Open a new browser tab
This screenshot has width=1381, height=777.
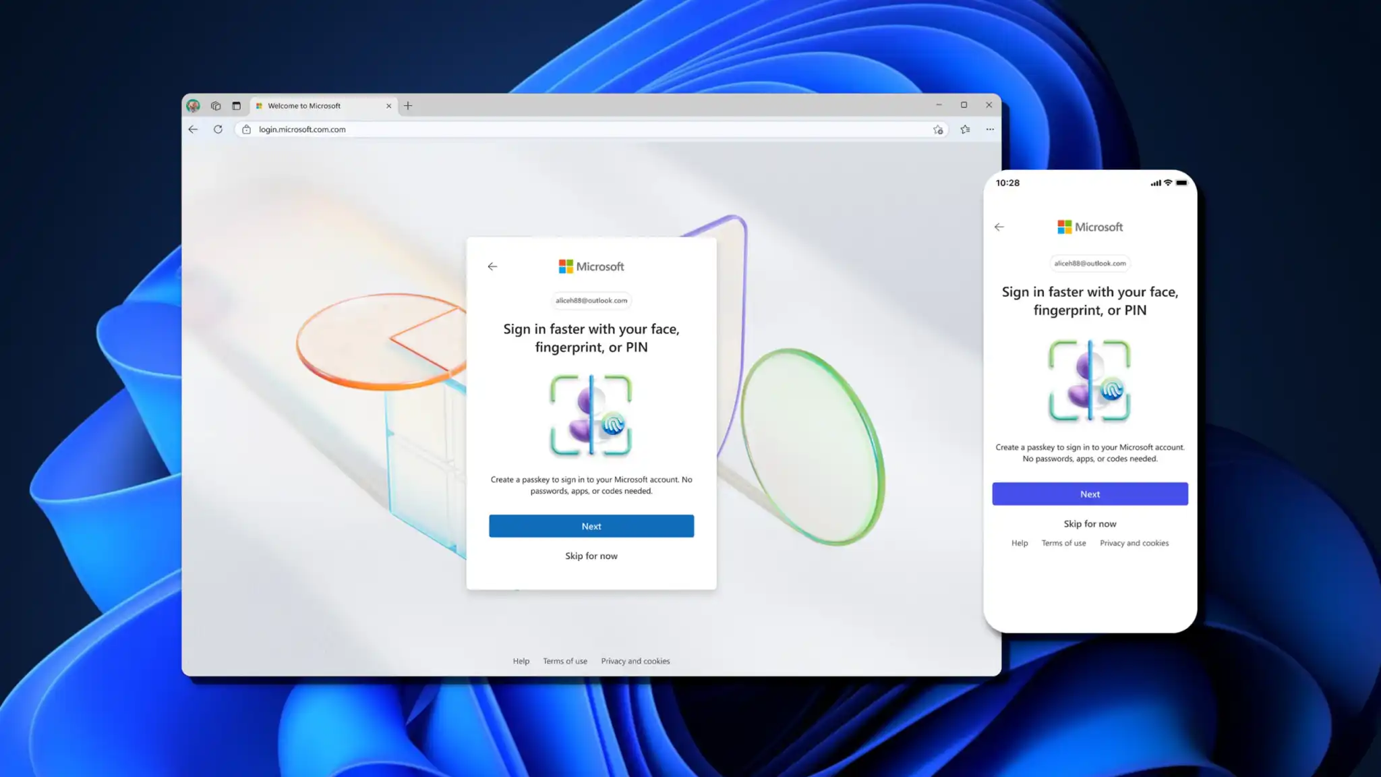pyautogui.click(x=408, y=106)
